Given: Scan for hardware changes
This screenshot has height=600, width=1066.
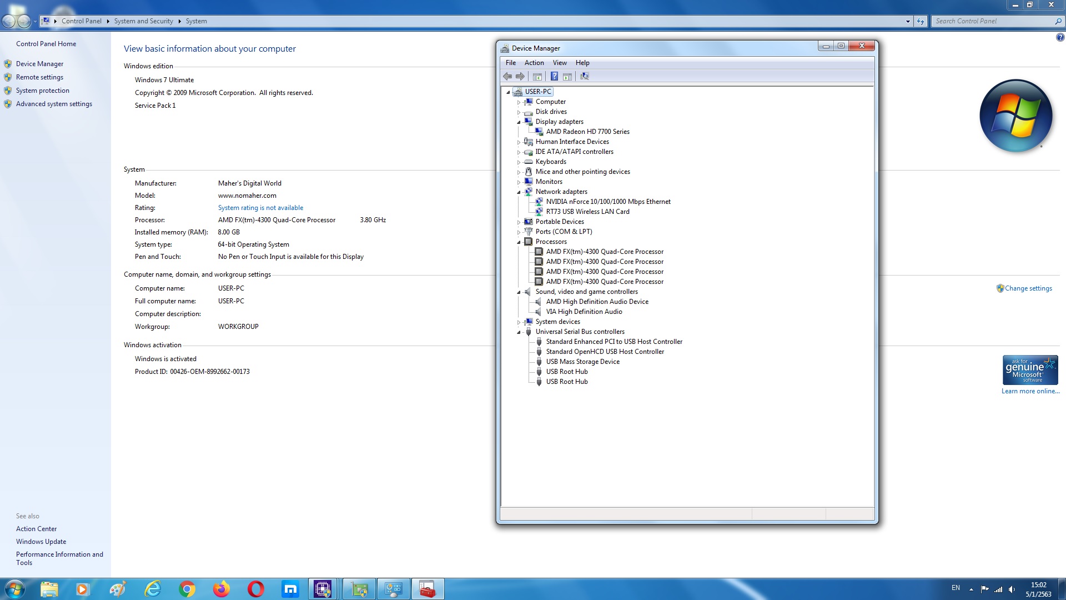Looking at the screenshot, I should [585, 77].
